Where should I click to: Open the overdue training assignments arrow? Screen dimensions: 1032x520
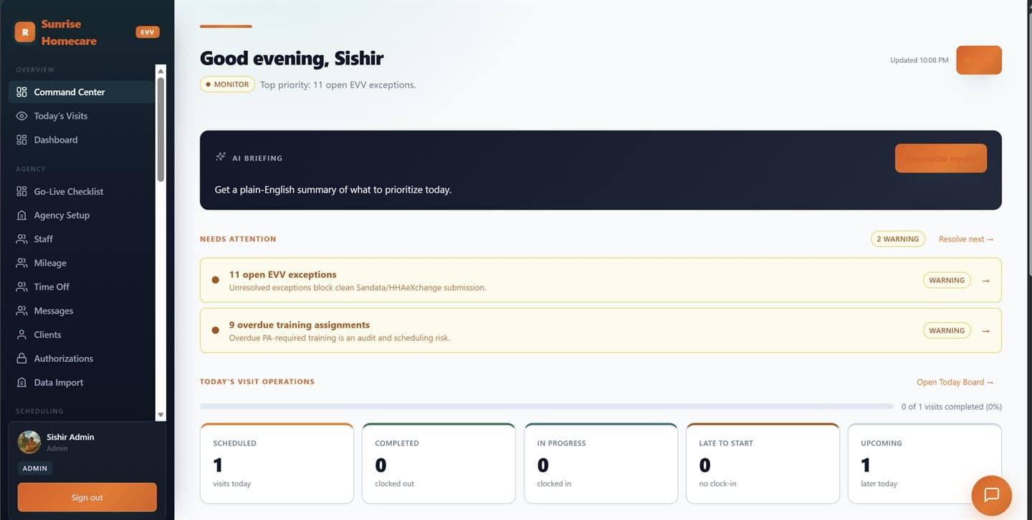point(986,331)
